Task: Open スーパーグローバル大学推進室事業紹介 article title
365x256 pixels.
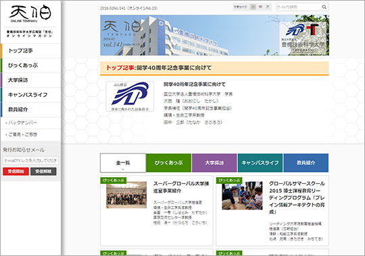Action: (x=181, y=187)
